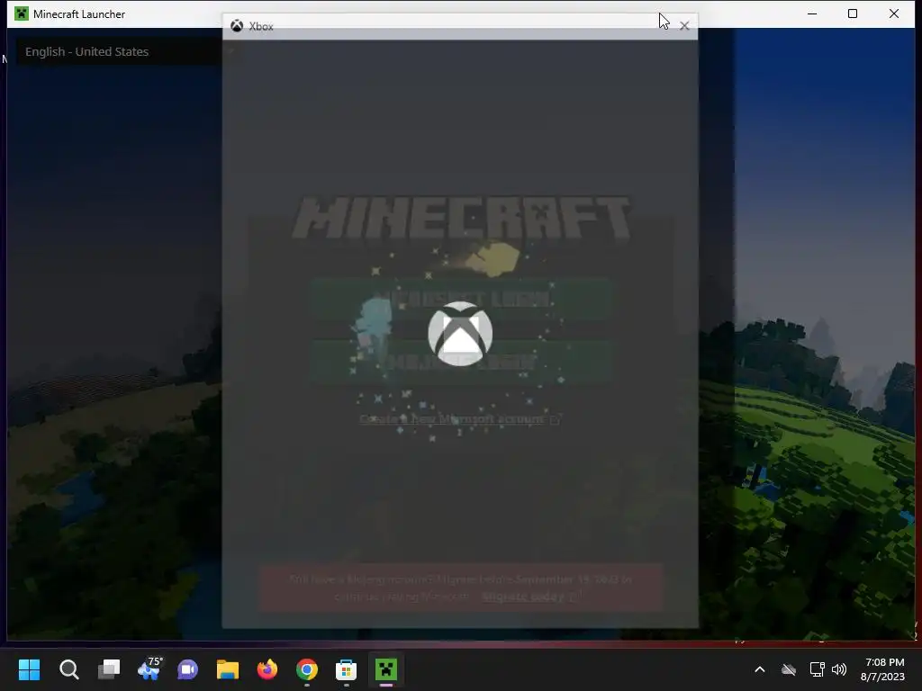Open taskbar Search

[68, 669]
